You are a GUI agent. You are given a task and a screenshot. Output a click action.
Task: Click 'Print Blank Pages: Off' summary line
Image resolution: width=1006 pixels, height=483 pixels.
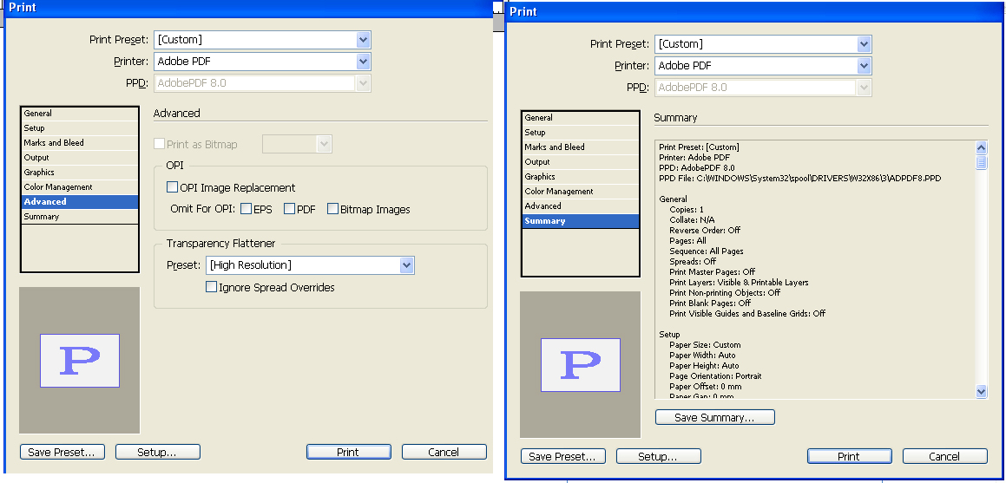point(710,303)
